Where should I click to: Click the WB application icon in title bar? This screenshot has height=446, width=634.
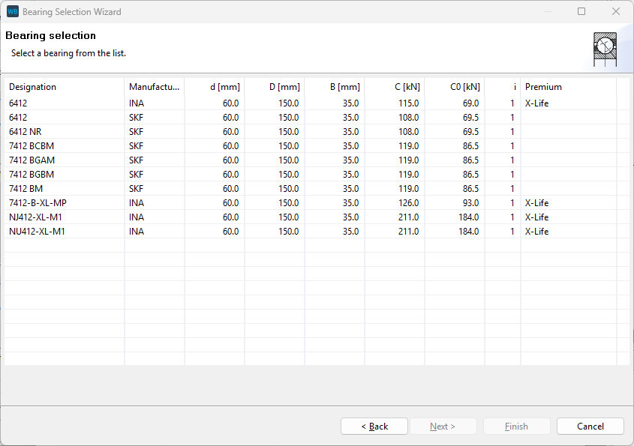pyautogui.click(x=12, y=12)
